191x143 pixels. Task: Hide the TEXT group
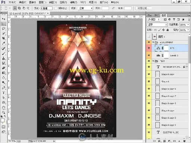[x=149, y=61]
